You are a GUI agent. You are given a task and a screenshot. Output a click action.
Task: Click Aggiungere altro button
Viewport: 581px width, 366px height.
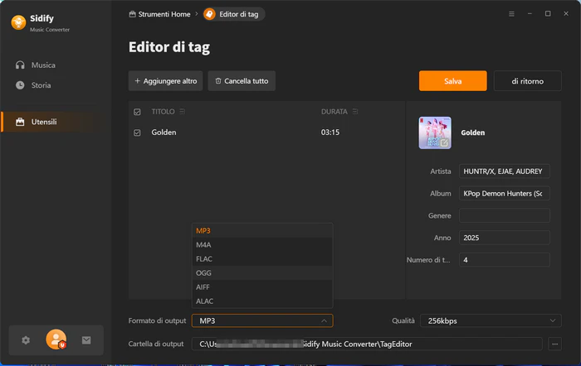[x=166, y=80]
